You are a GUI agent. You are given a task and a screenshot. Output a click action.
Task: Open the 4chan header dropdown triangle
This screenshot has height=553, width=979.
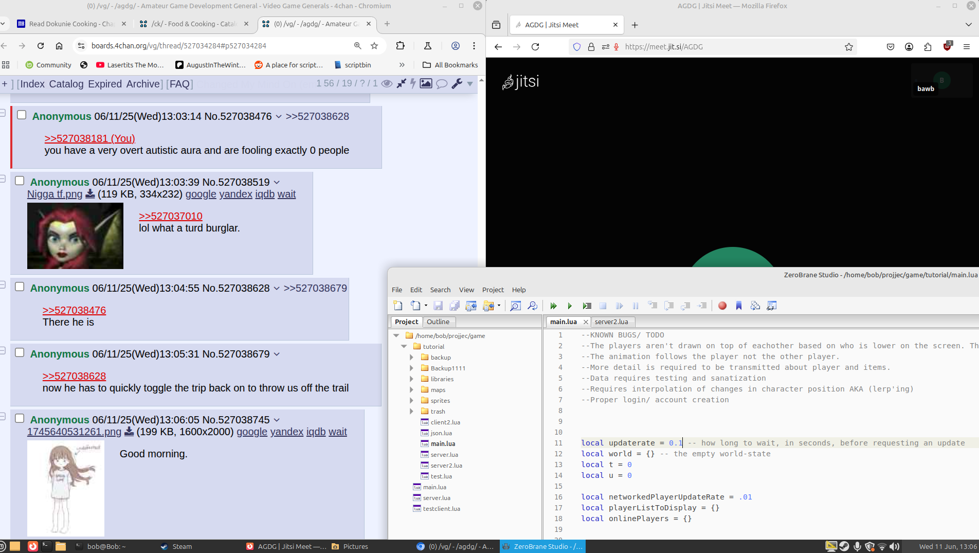tap(470, 84)
